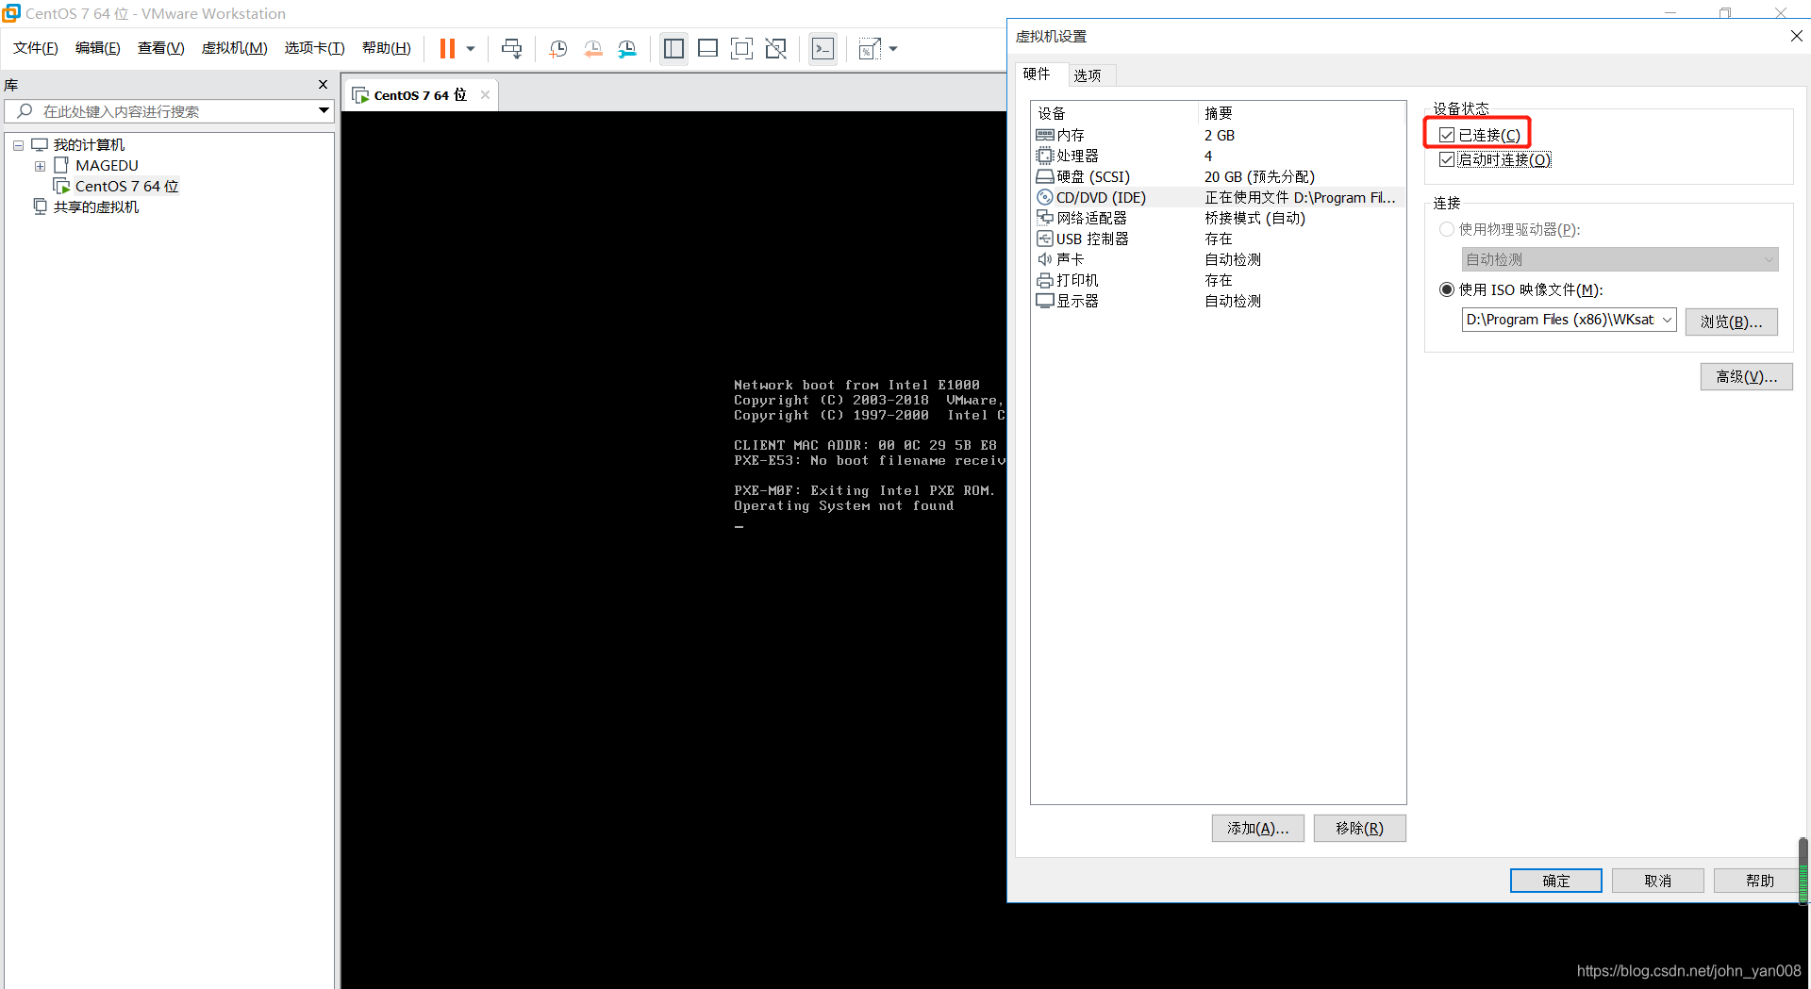Select the 处理器 device row
Image resolution: width=1811 pixels, height=989 pixels.
pyautogui.click(x=1218, y=157)
